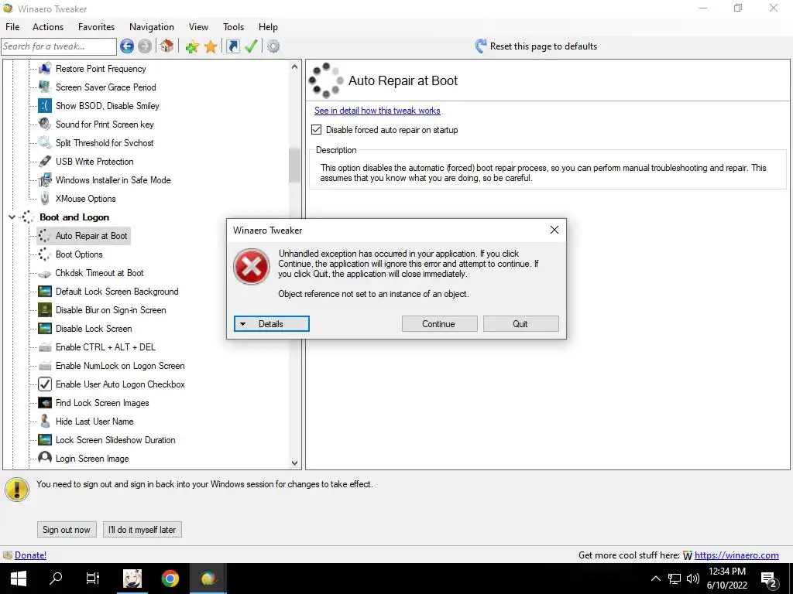Click Find Lock Screen Images icon
Image resolution: width=793 pixels, height=594 pixels.
[45, 402]
